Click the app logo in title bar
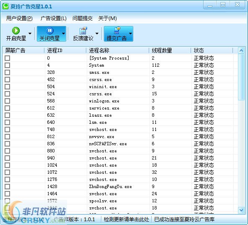 (5, 6)
